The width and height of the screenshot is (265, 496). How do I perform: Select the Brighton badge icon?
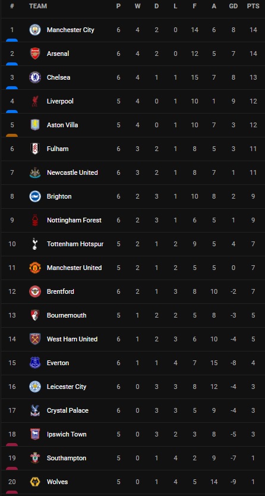coord(35,196)
